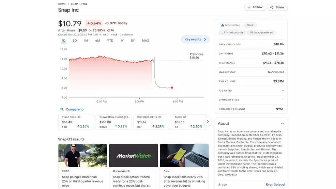Click the red endpoint dot on chart
This screenshot has height=189, width=336.
click(x=172, y=88)
